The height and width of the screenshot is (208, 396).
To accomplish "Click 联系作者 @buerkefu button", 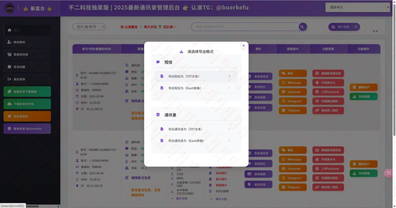I will pyautogui.click(x=27, y=129).
